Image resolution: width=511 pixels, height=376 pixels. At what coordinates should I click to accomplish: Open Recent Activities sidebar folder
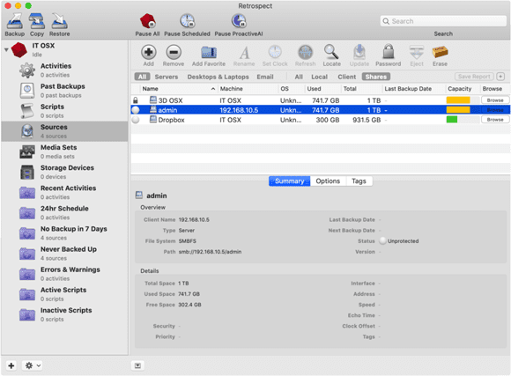pyautogui.click(x=64, y=192)
